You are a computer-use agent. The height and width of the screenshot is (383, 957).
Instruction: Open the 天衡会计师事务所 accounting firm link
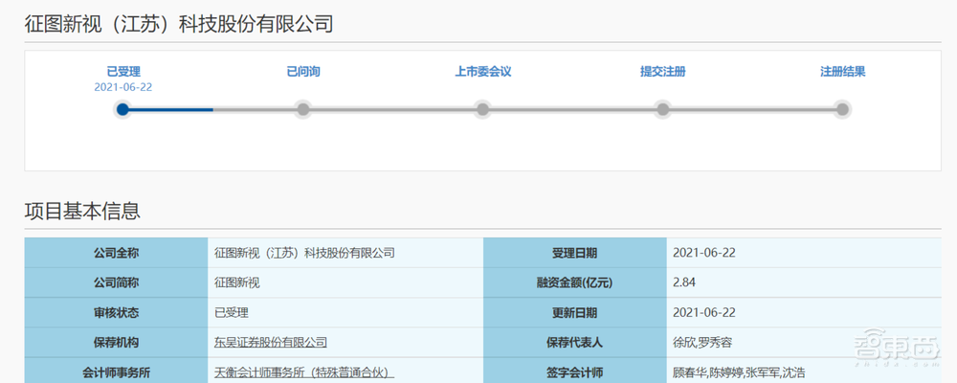pyautogui.click(x=304, y=372)
